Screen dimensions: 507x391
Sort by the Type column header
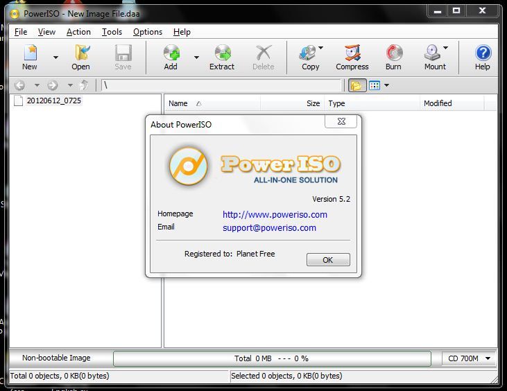coord(372,103)
